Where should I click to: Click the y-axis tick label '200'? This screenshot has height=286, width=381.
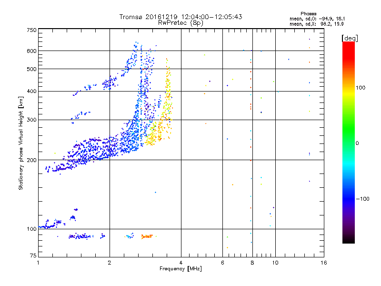pyautogui.click(x=32, y=160)
